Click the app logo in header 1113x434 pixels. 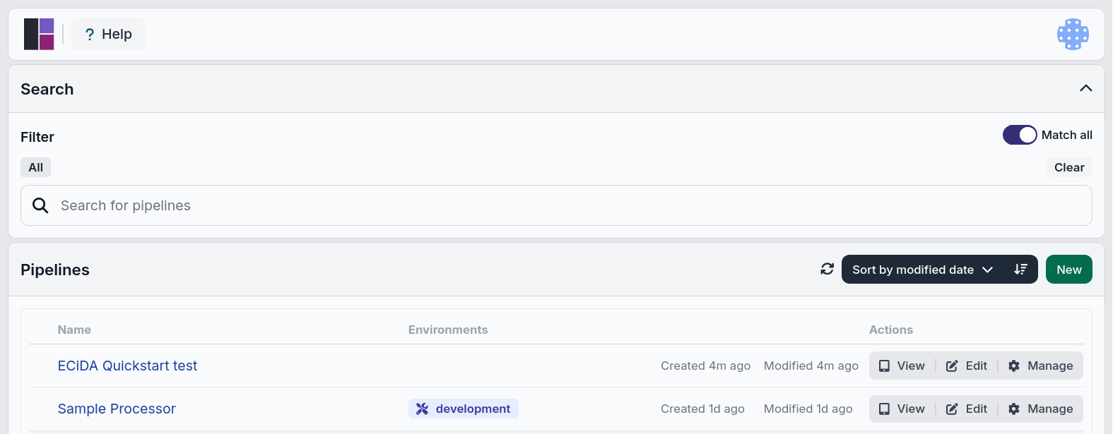[39, 34]
